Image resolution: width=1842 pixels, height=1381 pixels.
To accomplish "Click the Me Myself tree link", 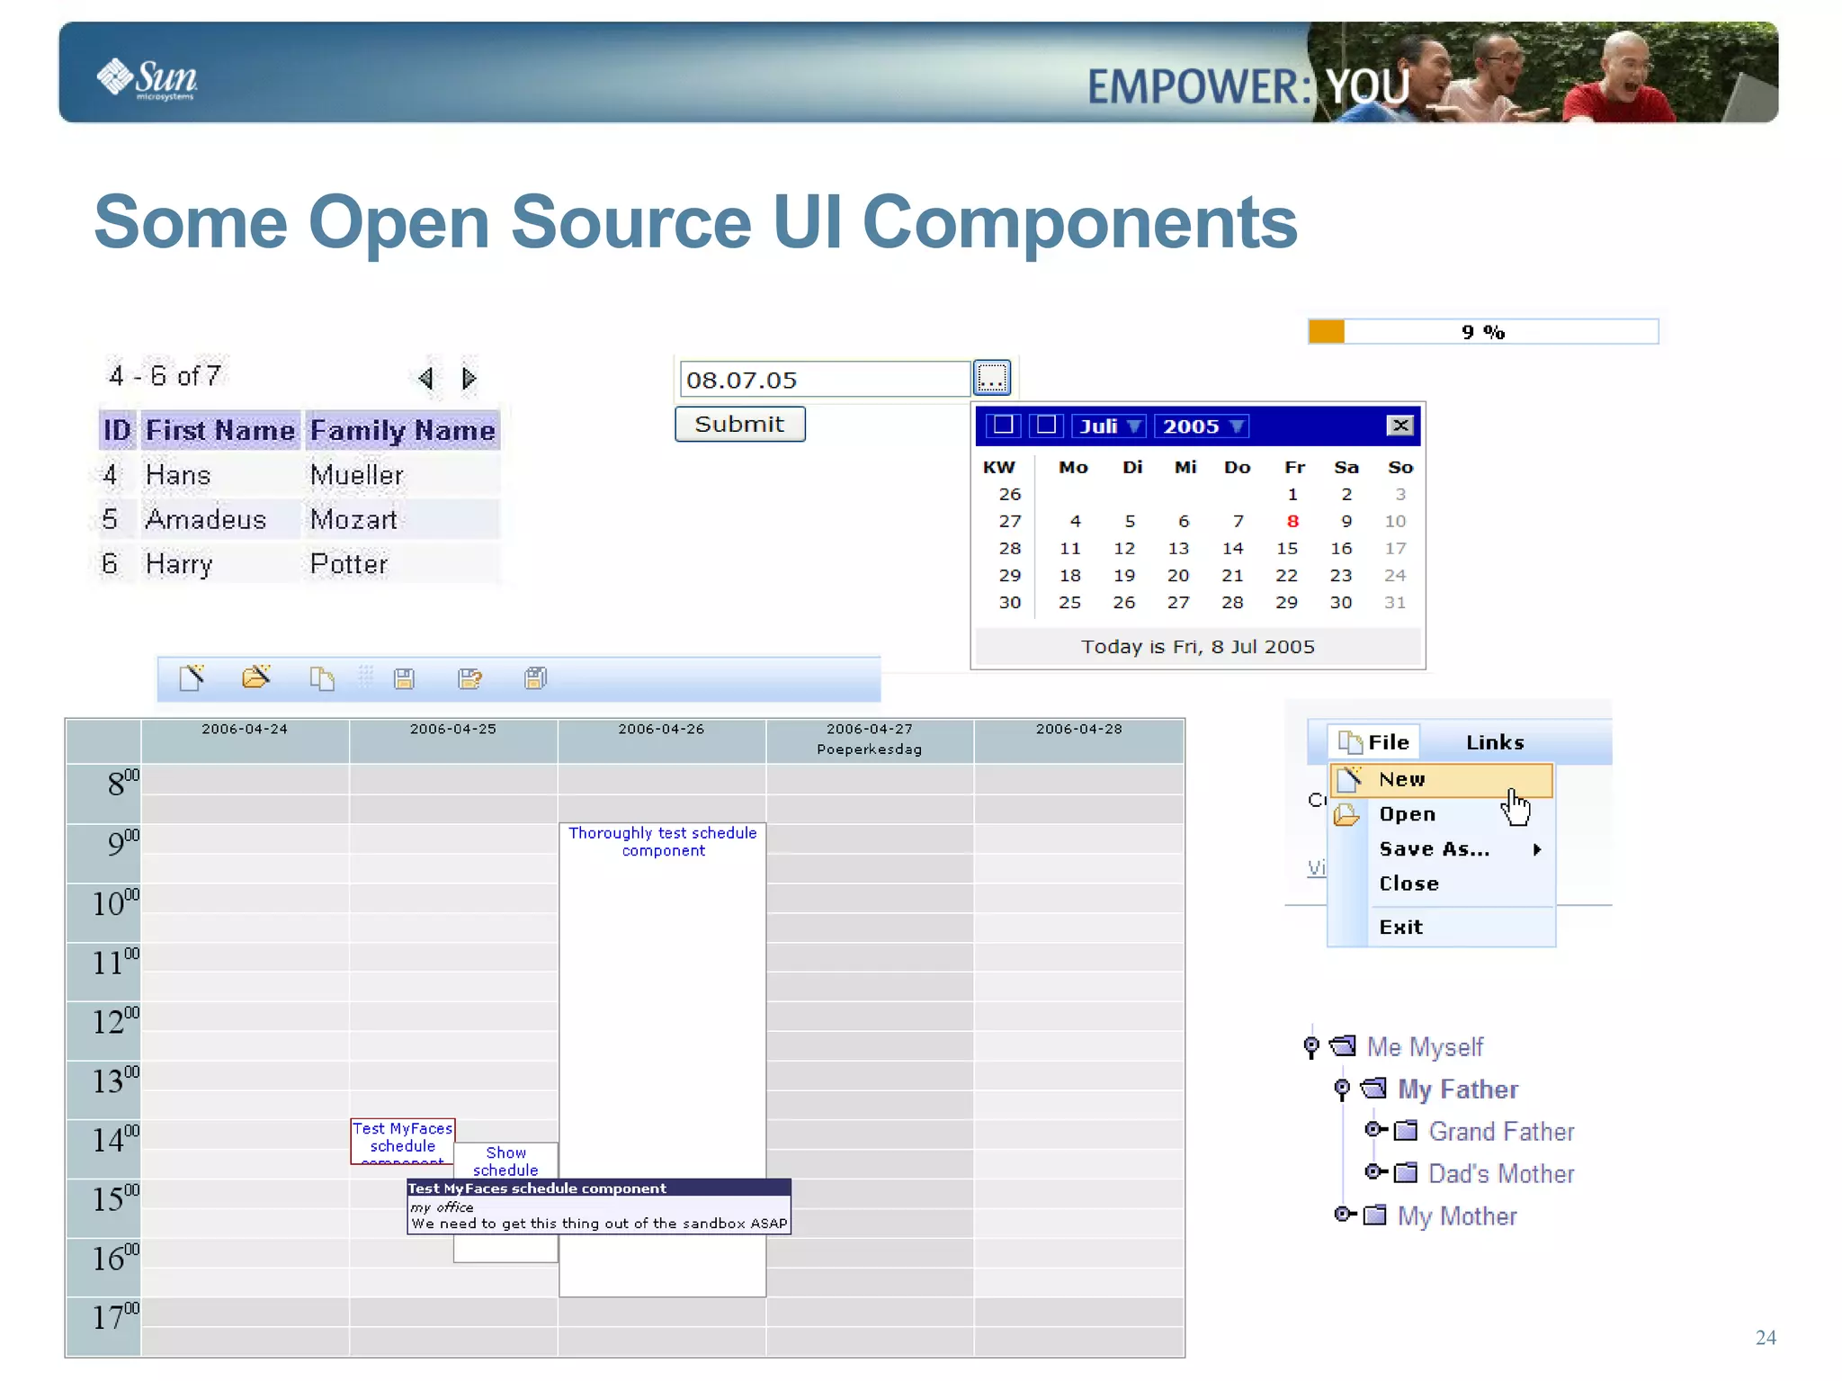I will pyautogui.click(x=1425, y=1047).
